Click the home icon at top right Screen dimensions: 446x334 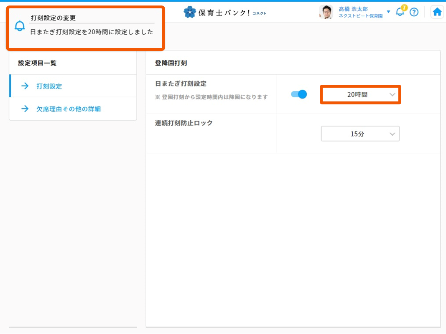(437, 11)
